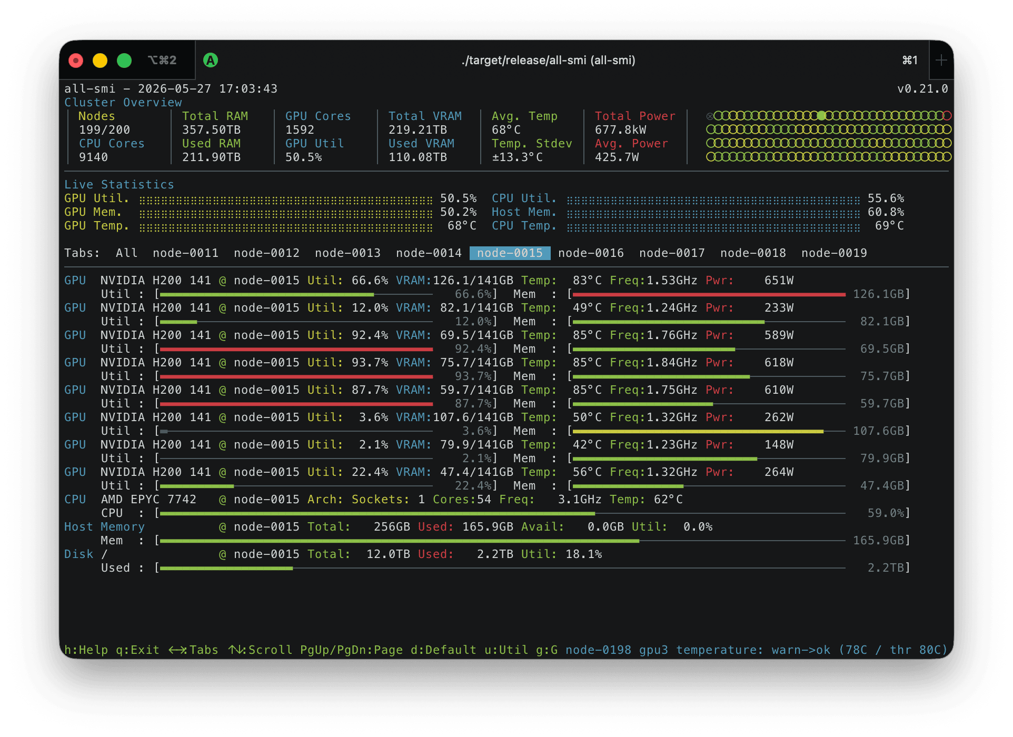The image size is (1013, 737).
Task: Click the PgUp/PgDn:Page hint
Action: pyautogui.click(x=352, y=650)
